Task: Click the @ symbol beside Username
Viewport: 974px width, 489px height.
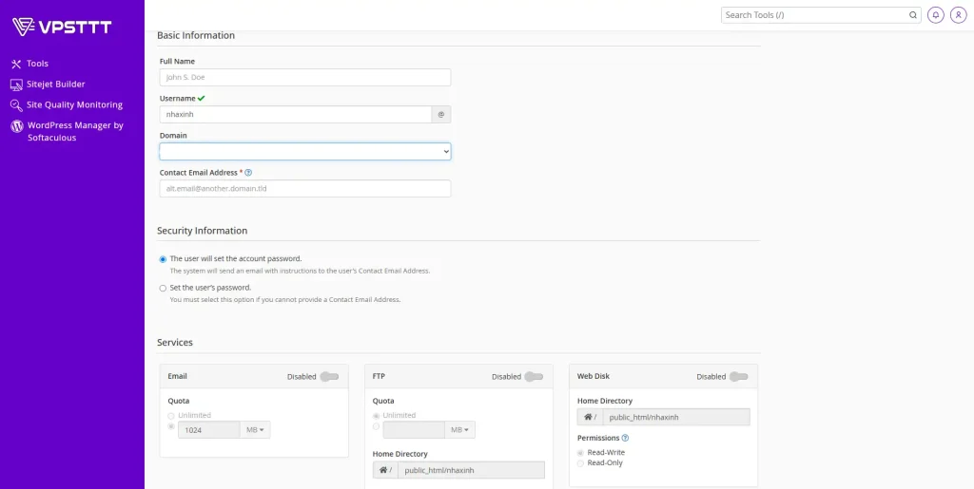Action: pos(441,115)
